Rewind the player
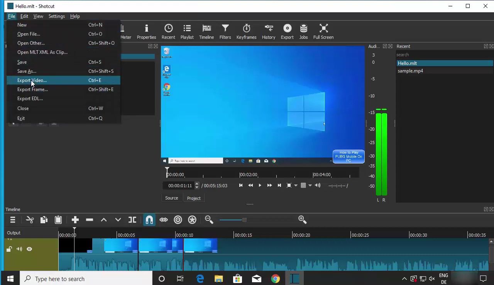 click(250, 185)
